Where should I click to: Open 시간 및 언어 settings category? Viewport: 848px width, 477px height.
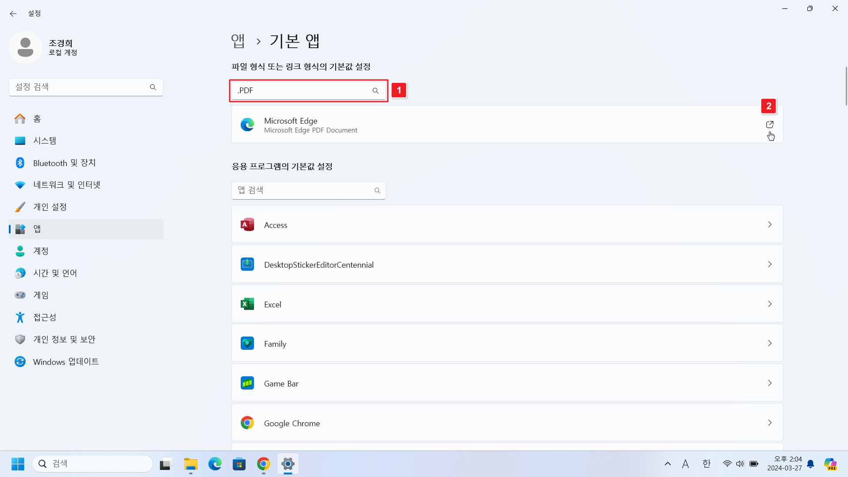tap(86, 273)
